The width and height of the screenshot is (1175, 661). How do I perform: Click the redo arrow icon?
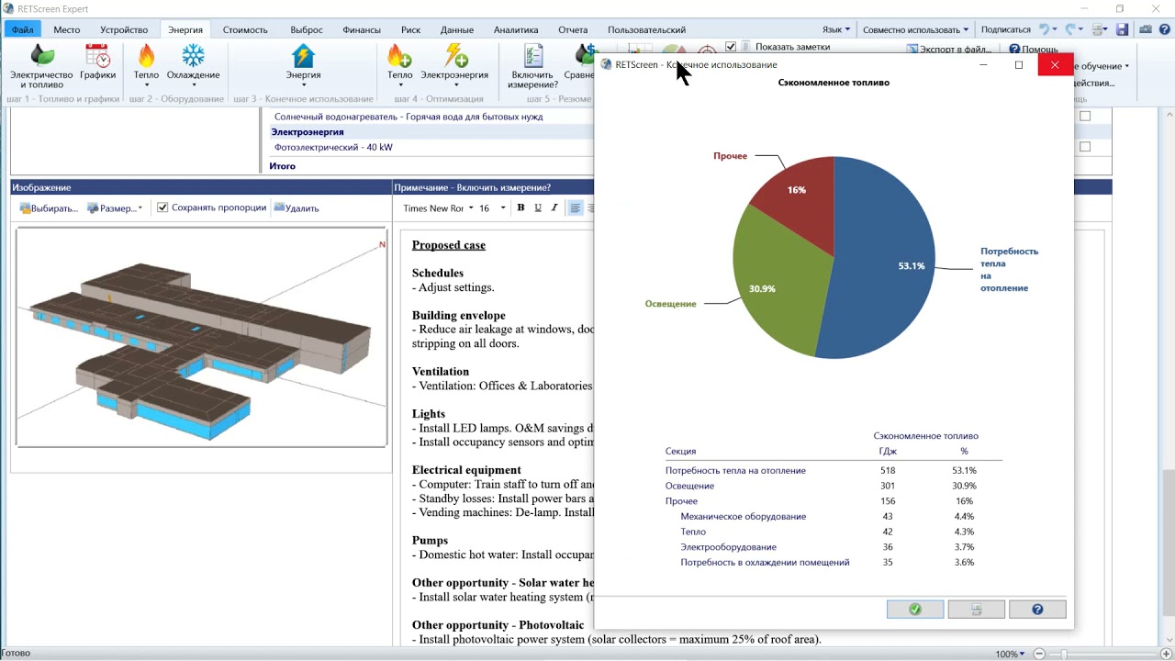(x=1070, y=29)
